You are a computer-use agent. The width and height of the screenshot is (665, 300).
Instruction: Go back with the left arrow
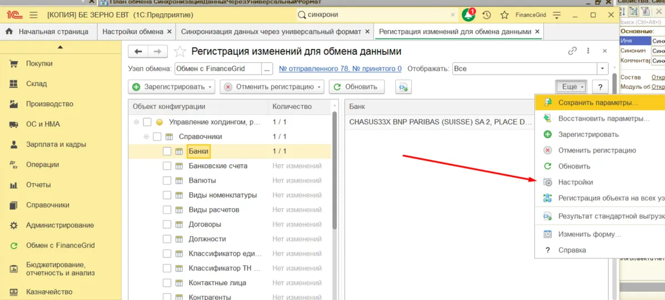coord(138,51)
